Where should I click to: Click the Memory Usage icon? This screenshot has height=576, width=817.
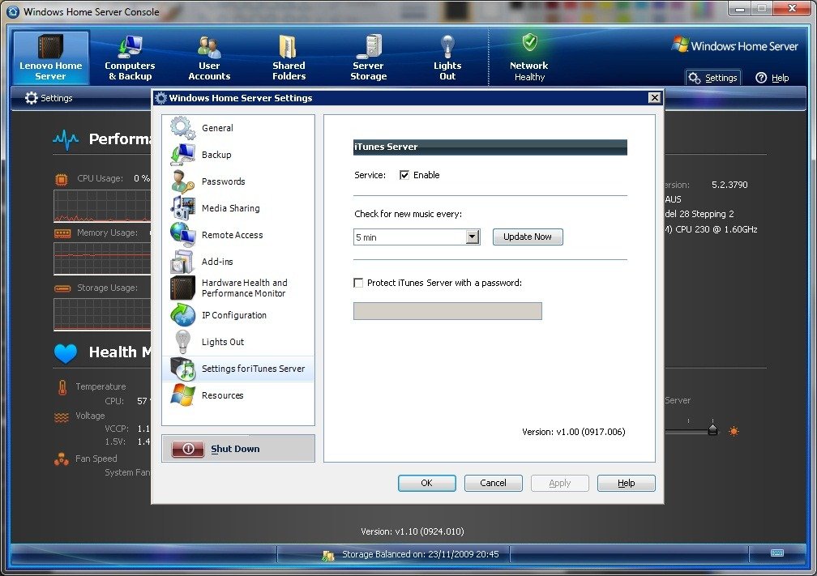(x=62, y=233)
